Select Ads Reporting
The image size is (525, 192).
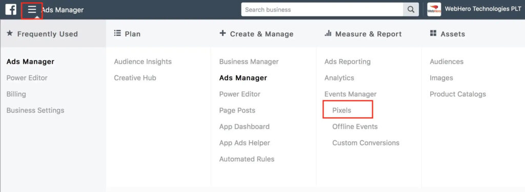tap(348, 61)
